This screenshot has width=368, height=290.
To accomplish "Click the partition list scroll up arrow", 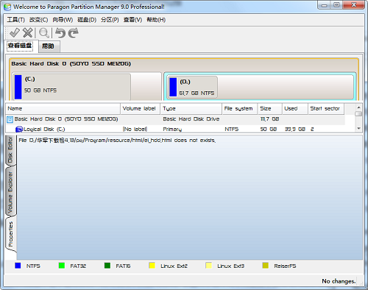I will [x=358, y=107].
